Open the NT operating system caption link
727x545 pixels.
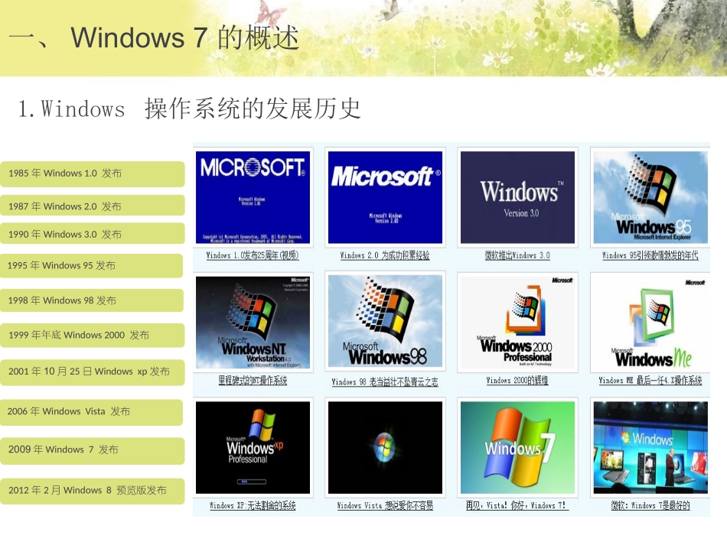pyautogui.click(x=253, y=381)
